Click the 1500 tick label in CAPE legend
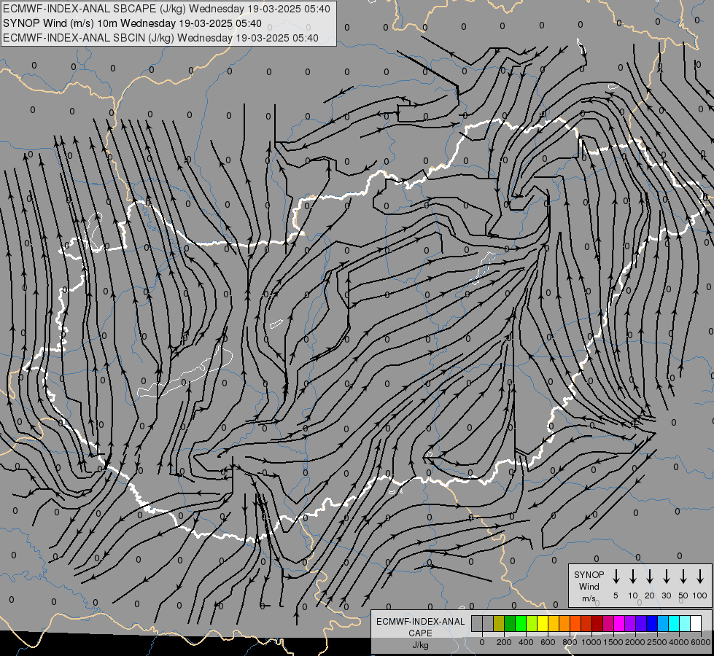The height and width of the screenshot is (656, 714). (x=613, y=642)
